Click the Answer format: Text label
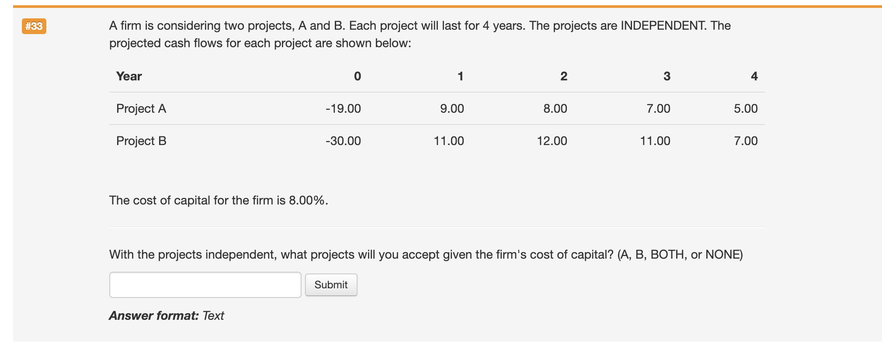 click(x=167, y=315)
